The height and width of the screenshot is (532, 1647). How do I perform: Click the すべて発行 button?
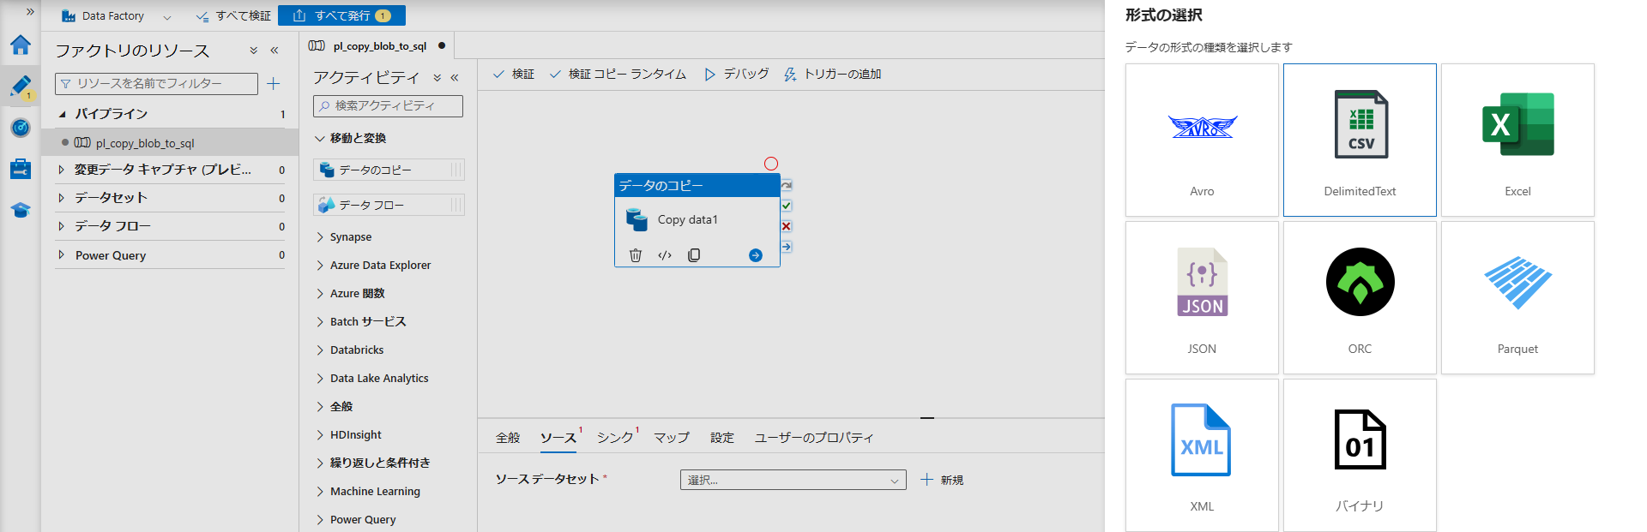pyautogui.click(x=341, y=15)
